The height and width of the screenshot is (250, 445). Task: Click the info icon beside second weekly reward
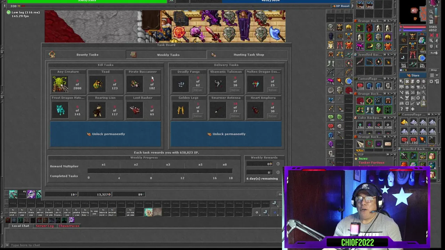click(x=278, y=172)
